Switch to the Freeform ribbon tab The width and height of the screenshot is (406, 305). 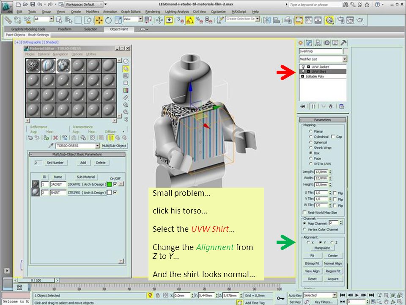(64, 29)
